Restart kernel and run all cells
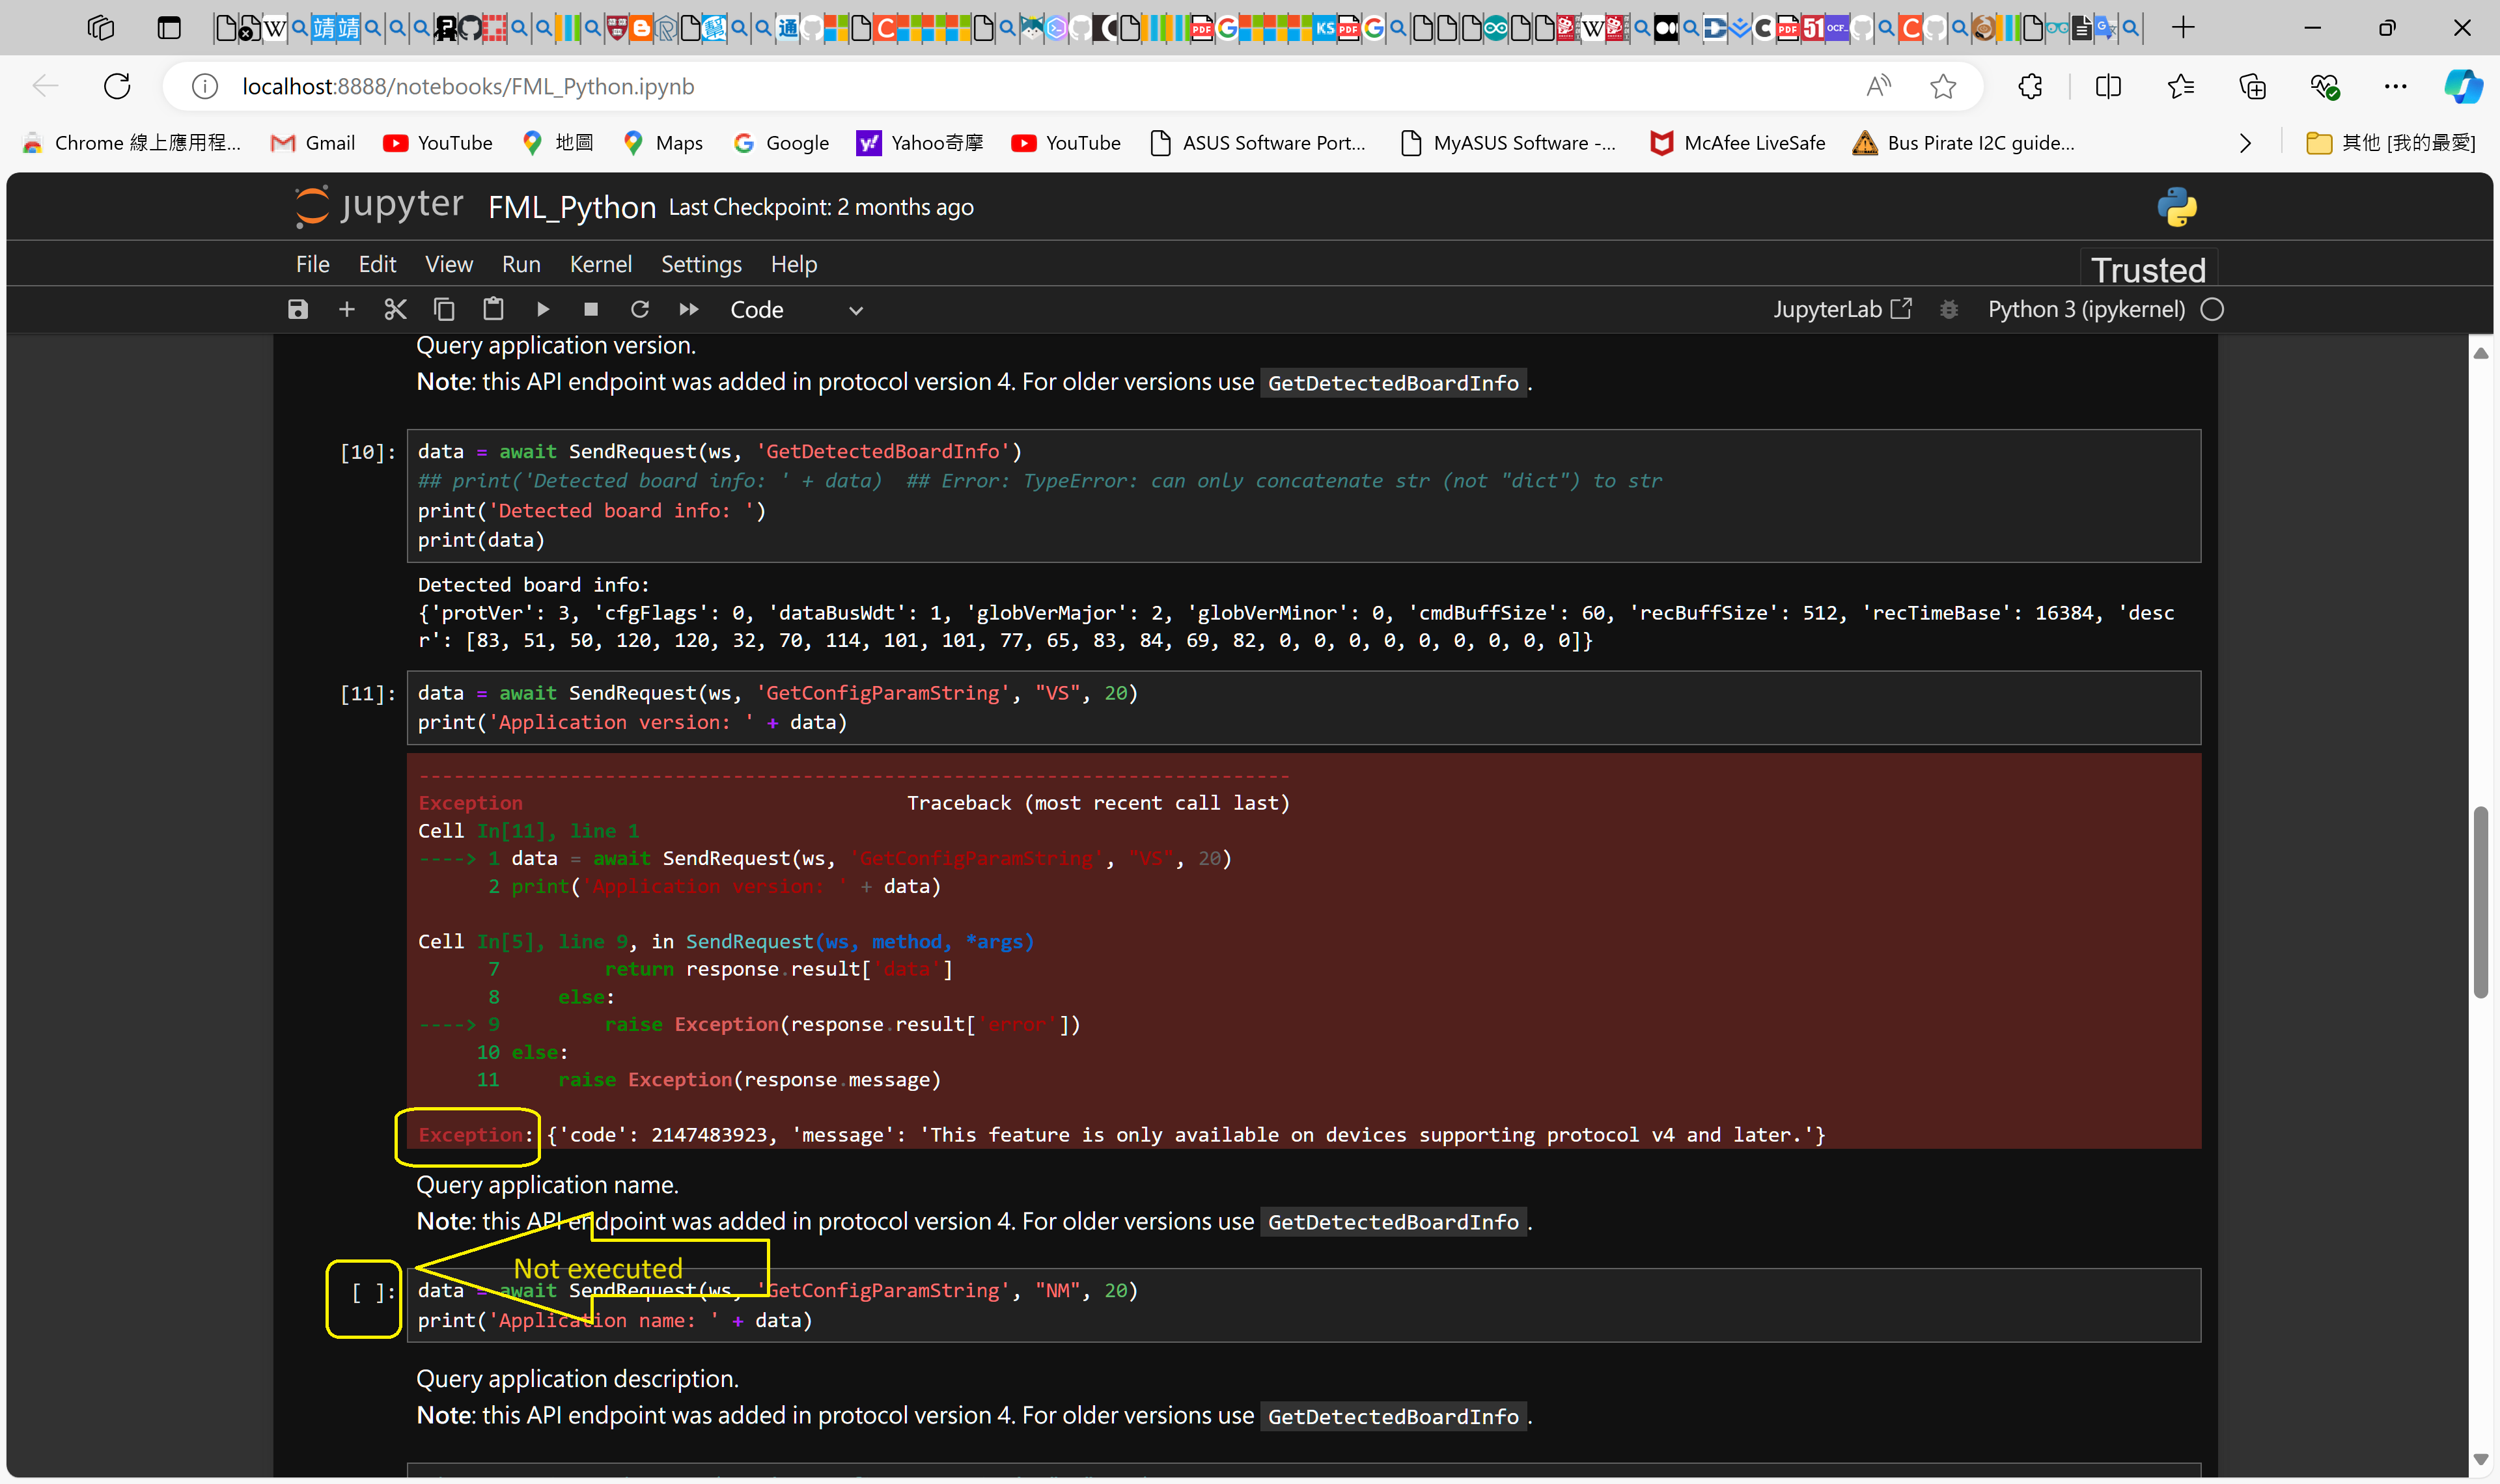2500x1484 pixels. [689, 309]
